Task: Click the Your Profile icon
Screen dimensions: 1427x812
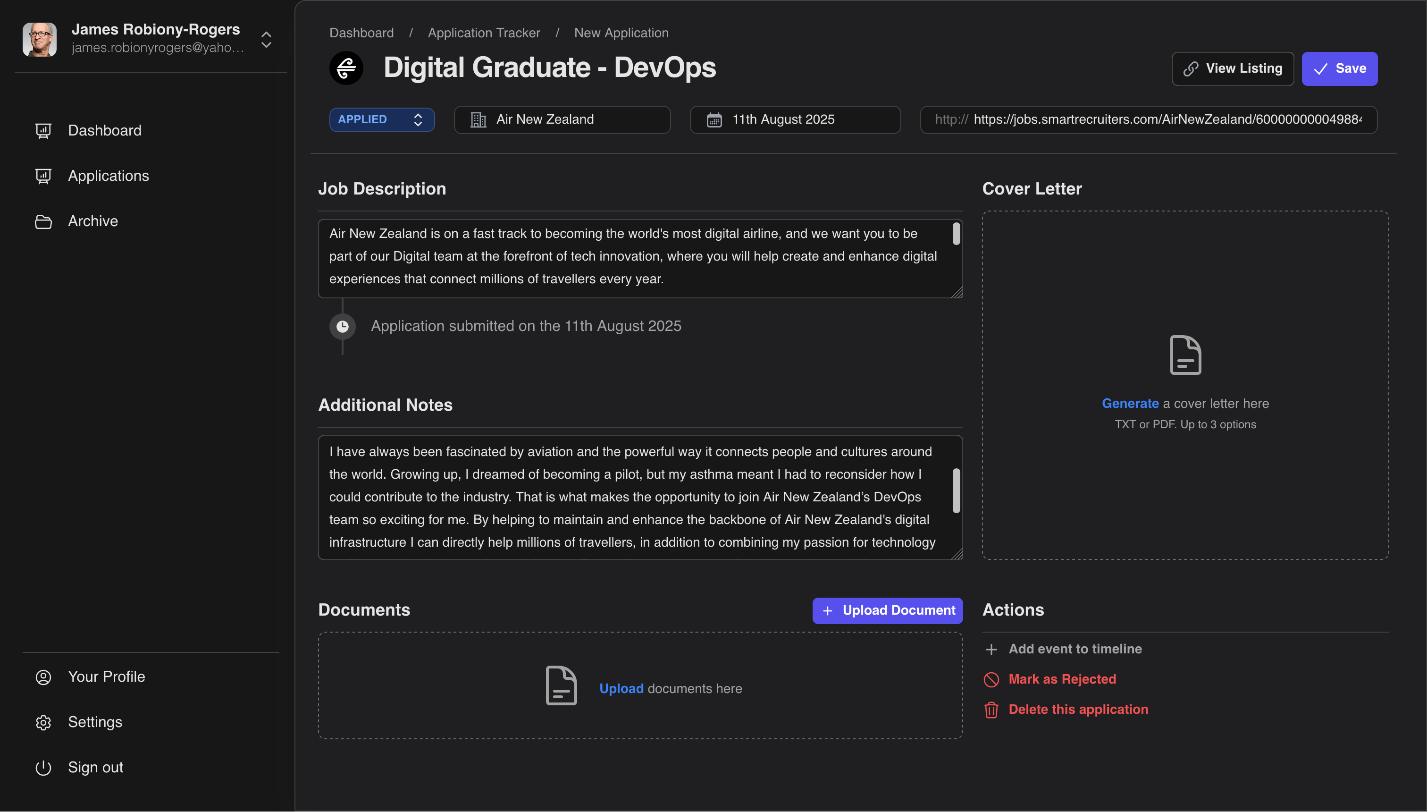Action: [43, 677]
